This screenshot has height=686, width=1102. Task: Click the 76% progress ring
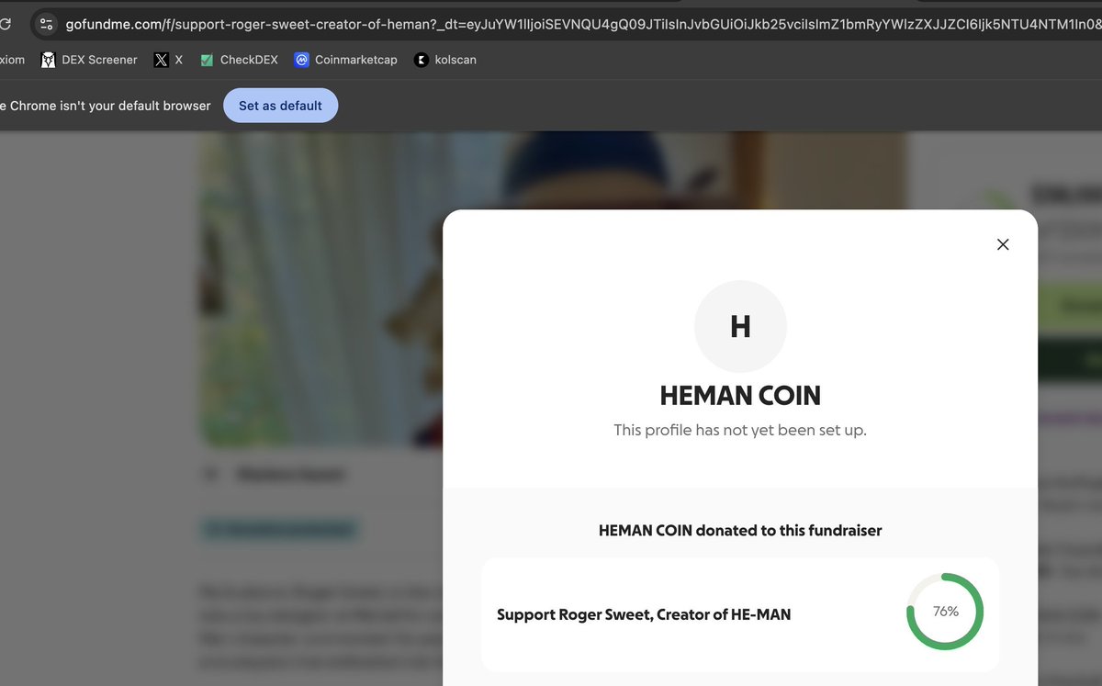point(945,612)
